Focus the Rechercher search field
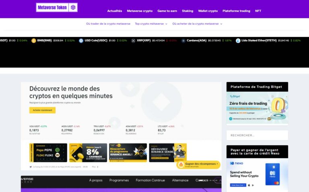This screenshot has width=309, height=192. pos(257,135)
